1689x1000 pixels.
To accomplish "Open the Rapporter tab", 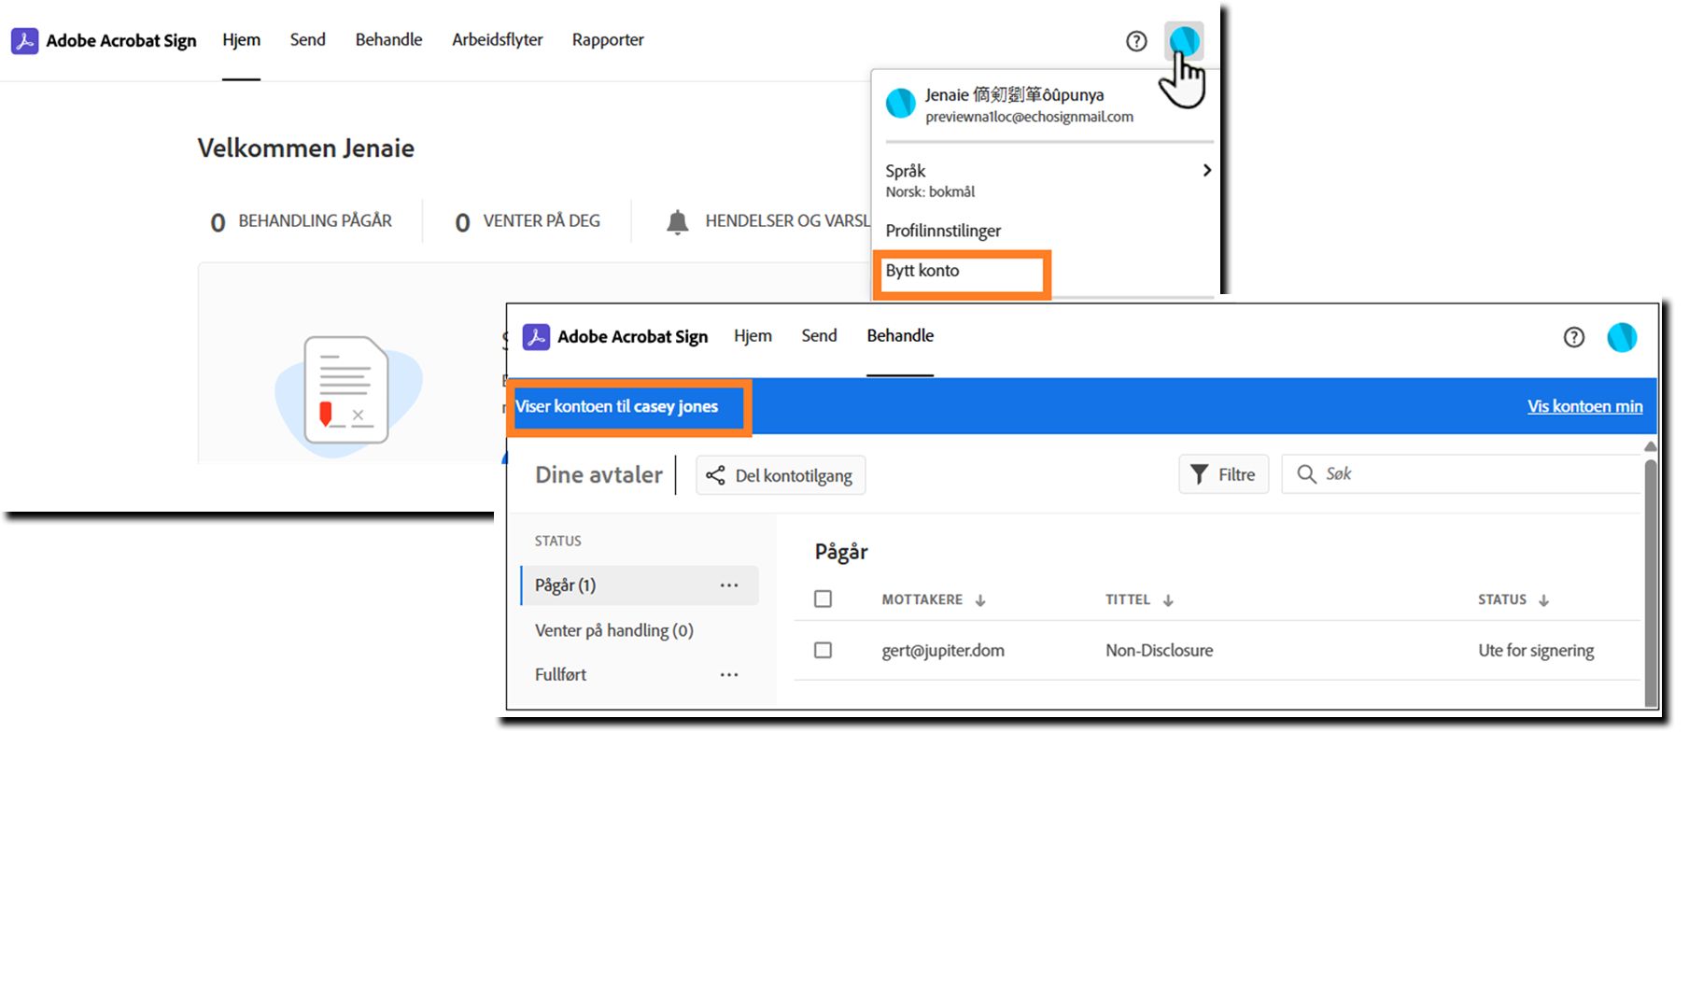I will point(608,40).
